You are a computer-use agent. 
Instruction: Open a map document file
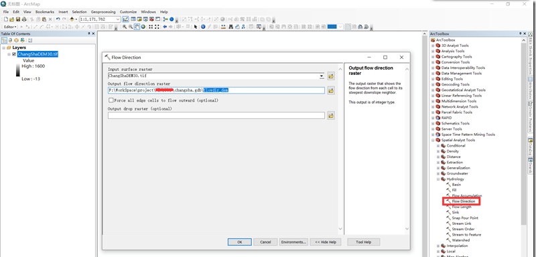pos(11,19)
